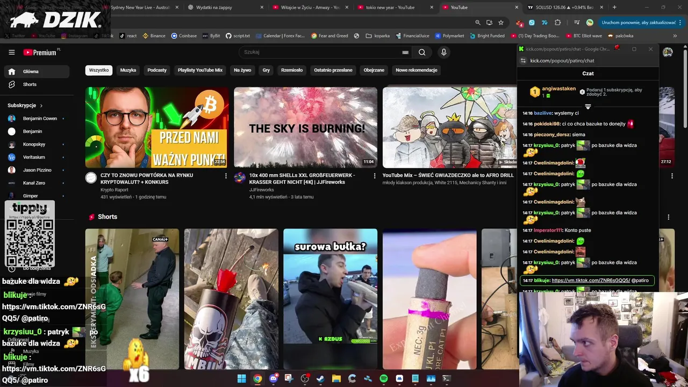Switch to the Sydney New Year Live tab
This screenshot has height=387, width=688.
point(140,8)
